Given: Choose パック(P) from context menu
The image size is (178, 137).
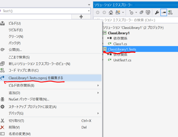Looking at the screenshot, I should tap(15, 43).
